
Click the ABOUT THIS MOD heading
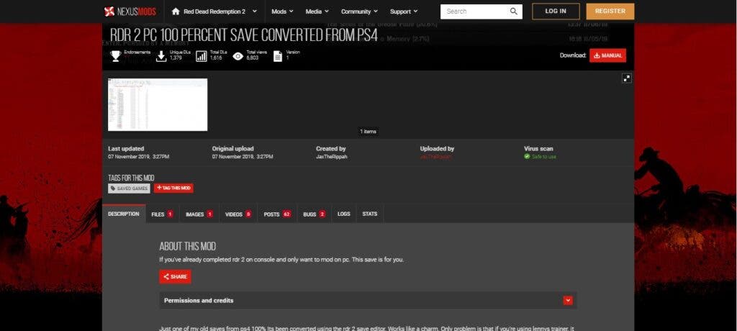tap(188, 246)
